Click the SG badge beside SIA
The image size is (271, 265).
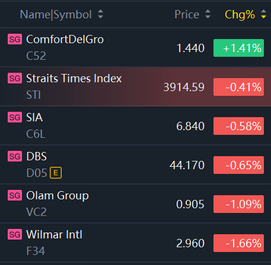15,117
